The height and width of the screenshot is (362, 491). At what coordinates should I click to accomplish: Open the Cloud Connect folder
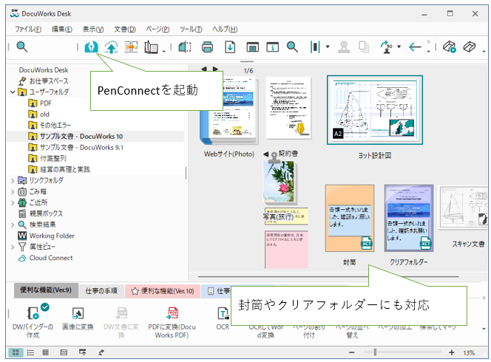[50, 258]
